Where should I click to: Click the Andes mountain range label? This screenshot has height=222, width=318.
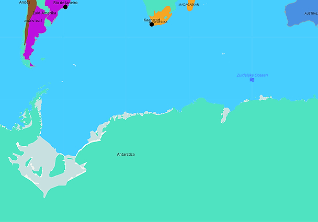pos(25,3)
